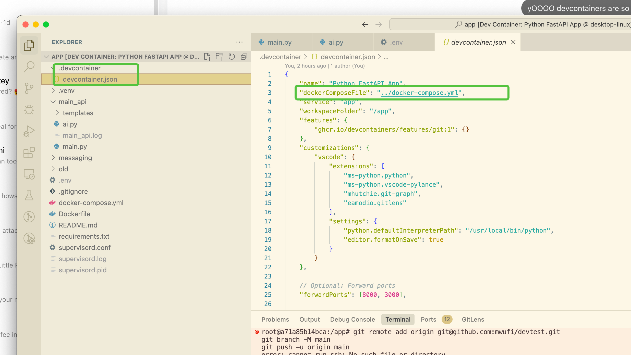
Task: Collapse all folders in Explorer
Action: tap(244, 57)
